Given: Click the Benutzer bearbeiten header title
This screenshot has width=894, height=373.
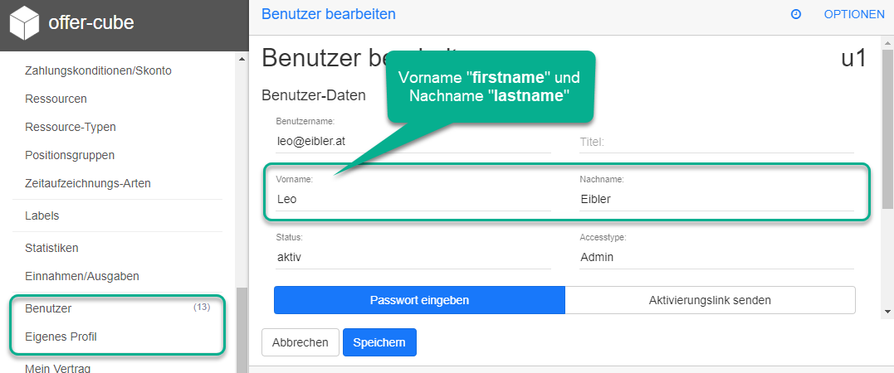Looking at the screenshot, I should [329, 14].
